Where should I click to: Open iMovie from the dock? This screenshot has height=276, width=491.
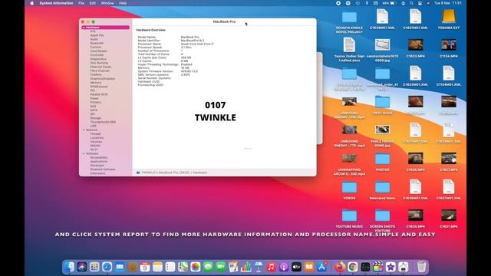[x=390, y=267]
